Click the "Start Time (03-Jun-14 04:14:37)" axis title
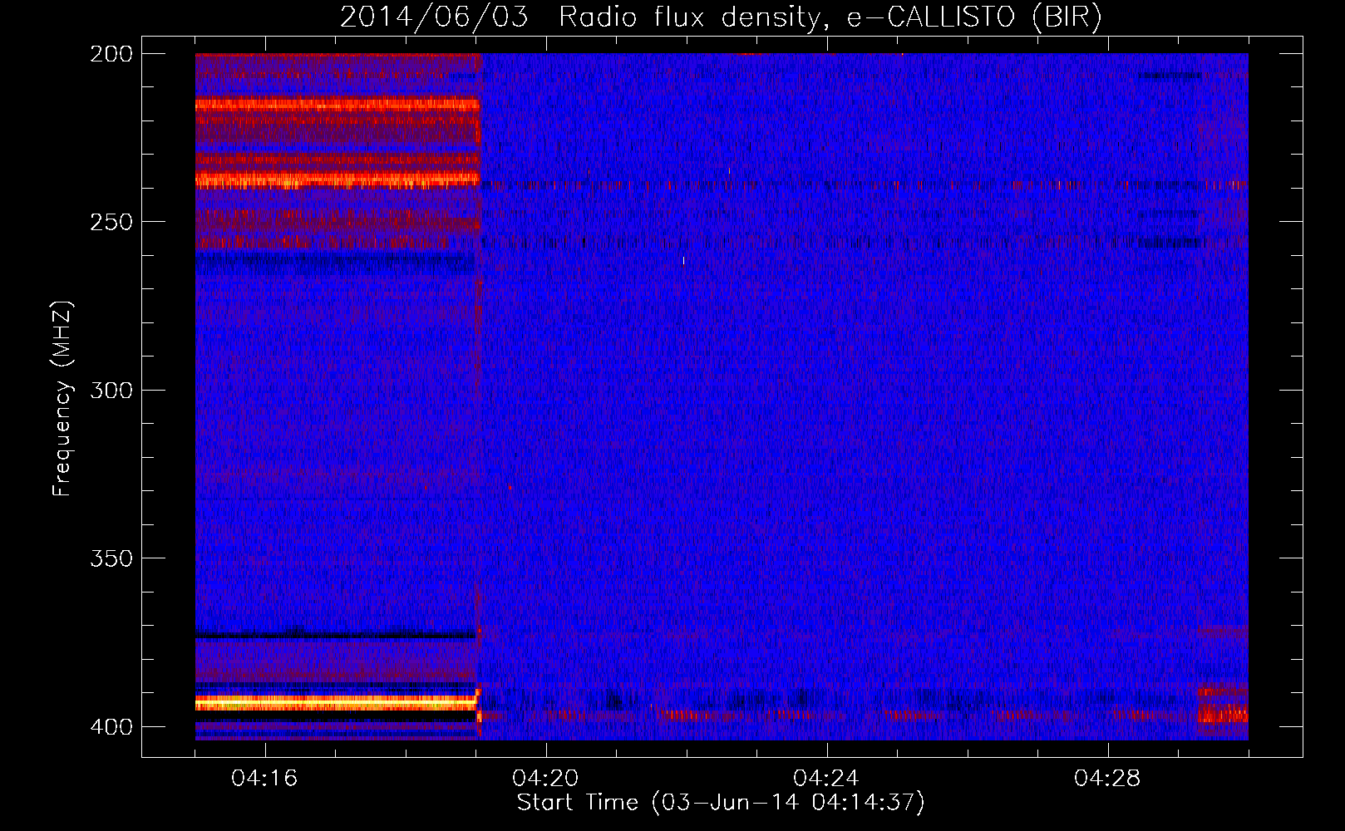 tap(721, 803)
